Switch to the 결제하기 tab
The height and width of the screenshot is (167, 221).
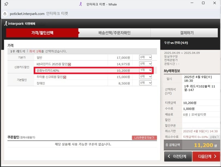(187, 33)
